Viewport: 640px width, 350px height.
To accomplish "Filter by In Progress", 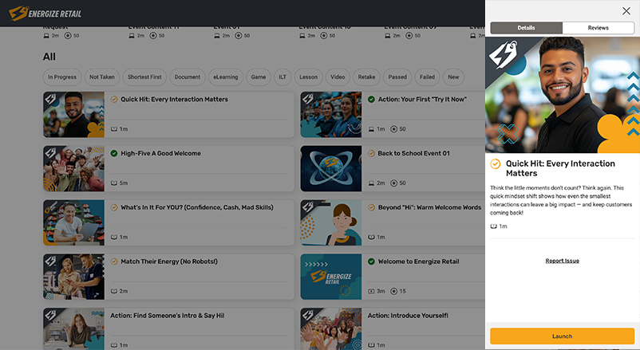I will (x=62, y=77).
